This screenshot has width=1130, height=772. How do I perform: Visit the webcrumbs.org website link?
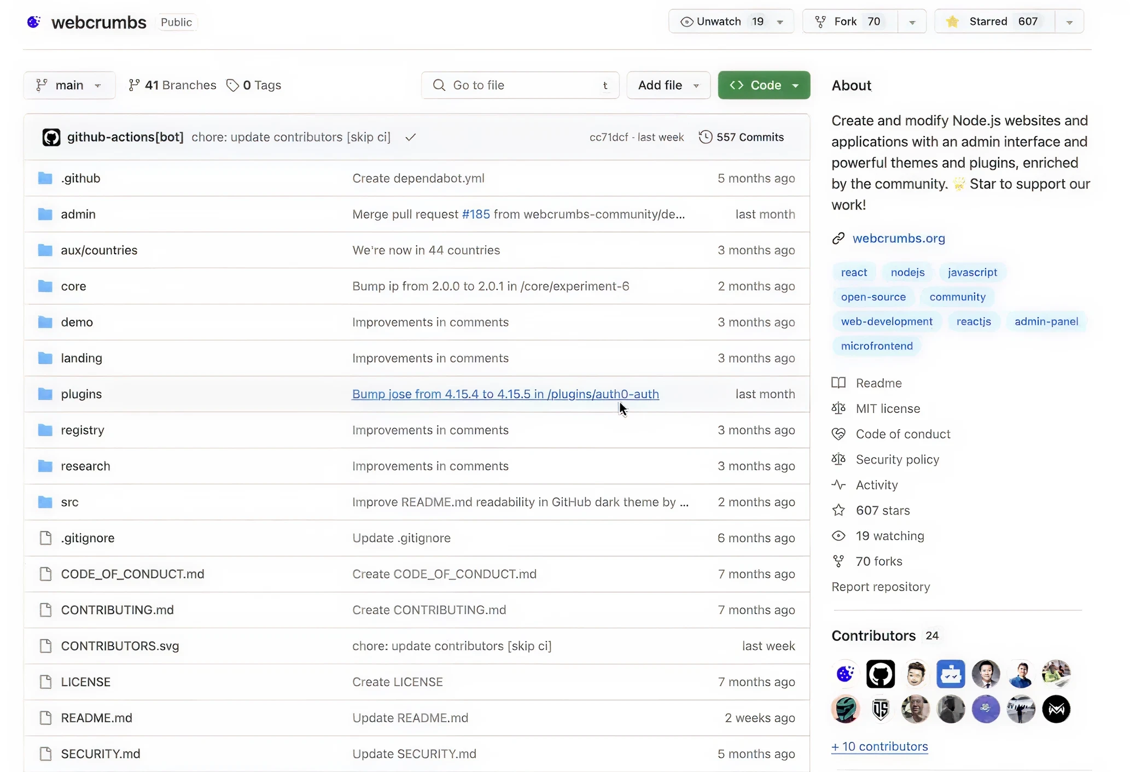tap(898, 238)
